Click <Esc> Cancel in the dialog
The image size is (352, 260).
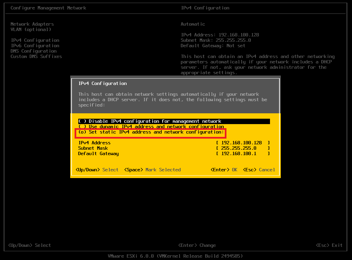point(259,170)
